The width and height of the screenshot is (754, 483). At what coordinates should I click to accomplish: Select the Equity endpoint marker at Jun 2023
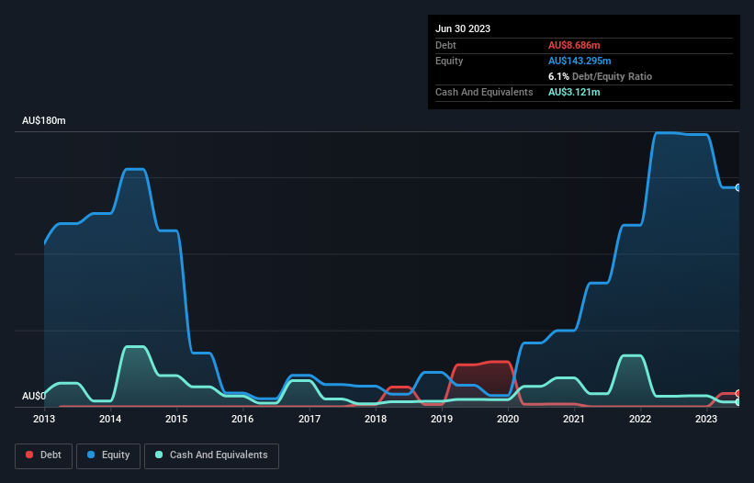[x=738, y=187]
